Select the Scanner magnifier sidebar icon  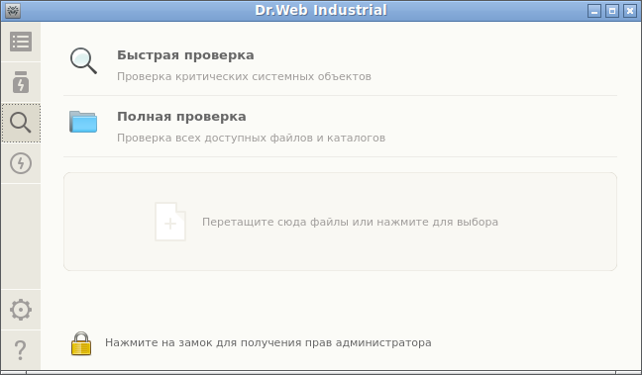[x=21, y=123]
